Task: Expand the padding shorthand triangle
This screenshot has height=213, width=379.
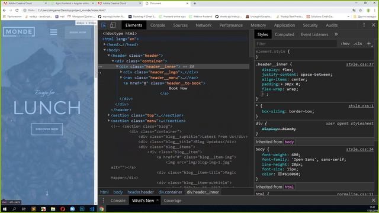Action: point(282,84)
